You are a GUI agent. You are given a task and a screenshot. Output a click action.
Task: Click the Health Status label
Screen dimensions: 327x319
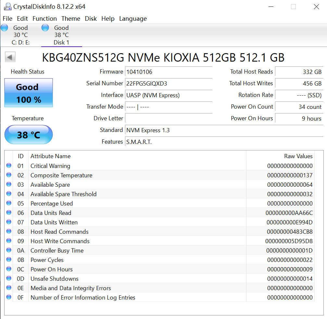(x=28, y=72)
